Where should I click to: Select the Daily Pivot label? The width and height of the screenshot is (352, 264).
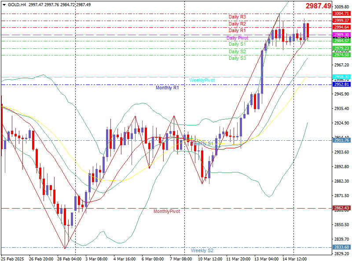coord(237,38)
